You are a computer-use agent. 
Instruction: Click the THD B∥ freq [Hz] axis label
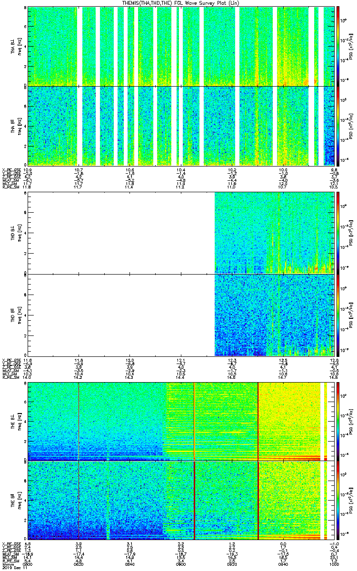tap(20, 315)
